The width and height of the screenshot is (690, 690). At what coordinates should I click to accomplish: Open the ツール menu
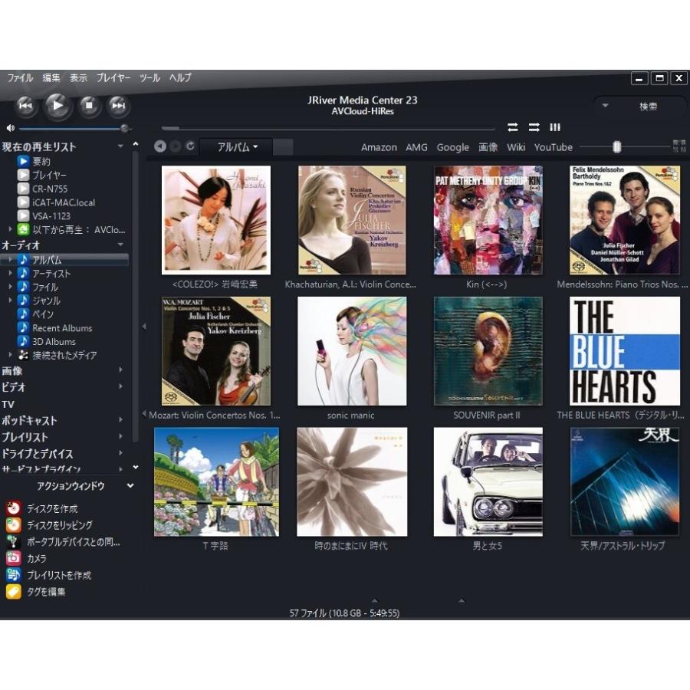[x=149, y=78]
